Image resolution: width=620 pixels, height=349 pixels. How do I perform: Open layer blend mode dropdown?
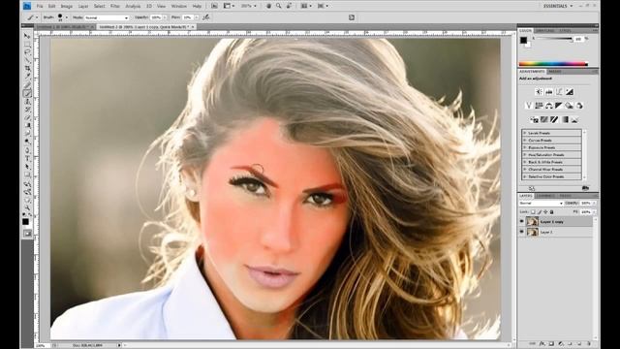click(541, 203)
